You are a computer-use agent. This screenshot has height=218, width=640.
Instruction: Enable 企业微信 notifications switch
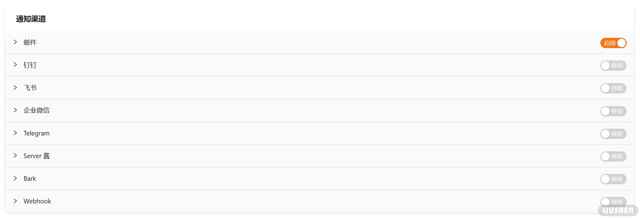(x=613, y=111)
